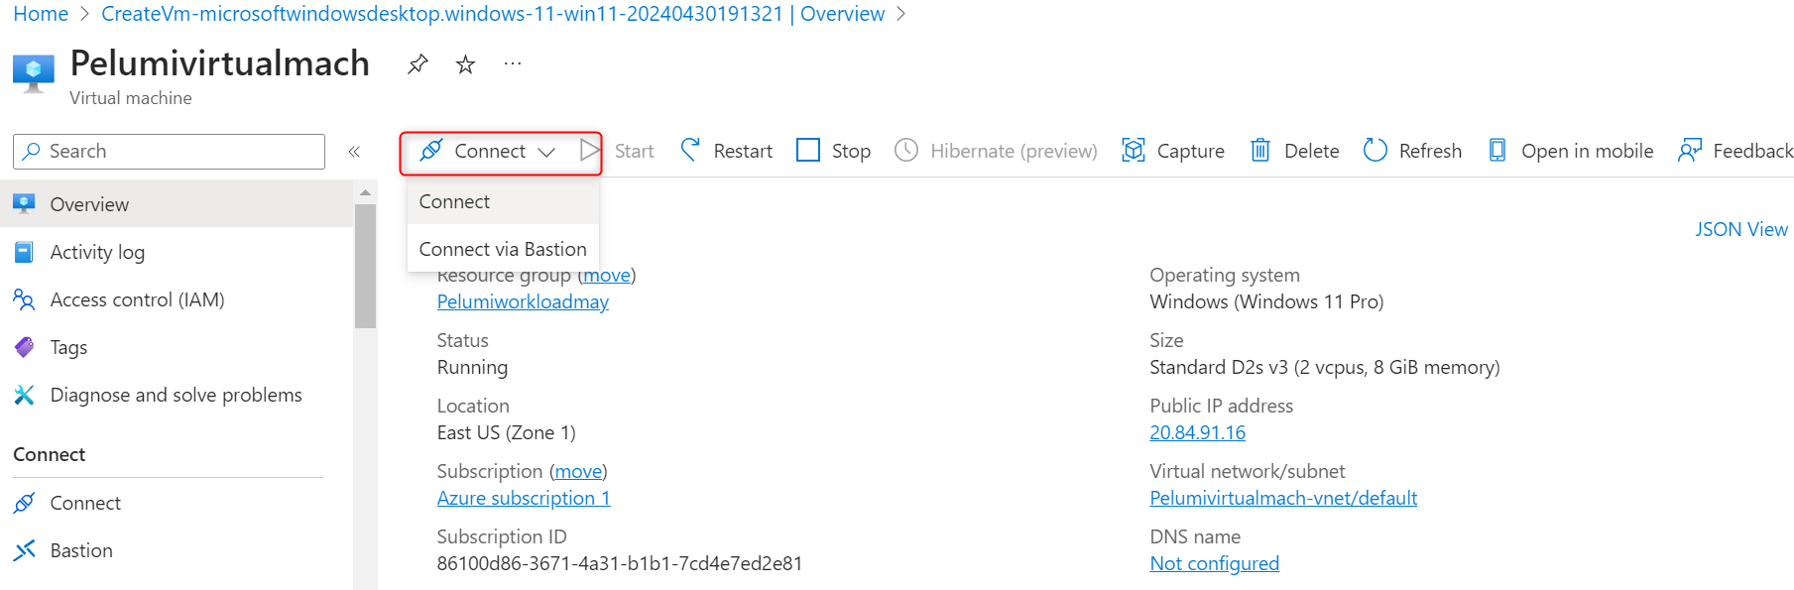The height and width of the screenshot is (590, 1794).
Task: Click the Restart VM icon
Action: (691, 151)
